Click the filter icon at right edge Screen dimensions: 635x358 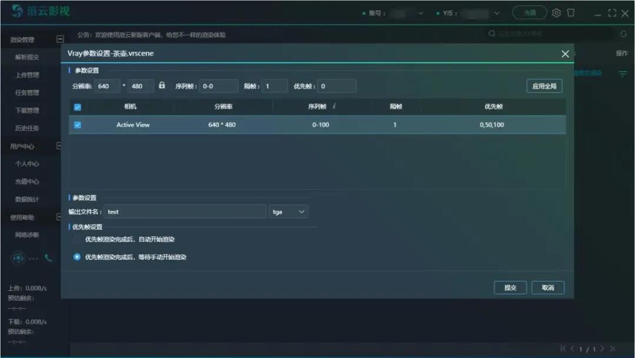click(622, 74)
